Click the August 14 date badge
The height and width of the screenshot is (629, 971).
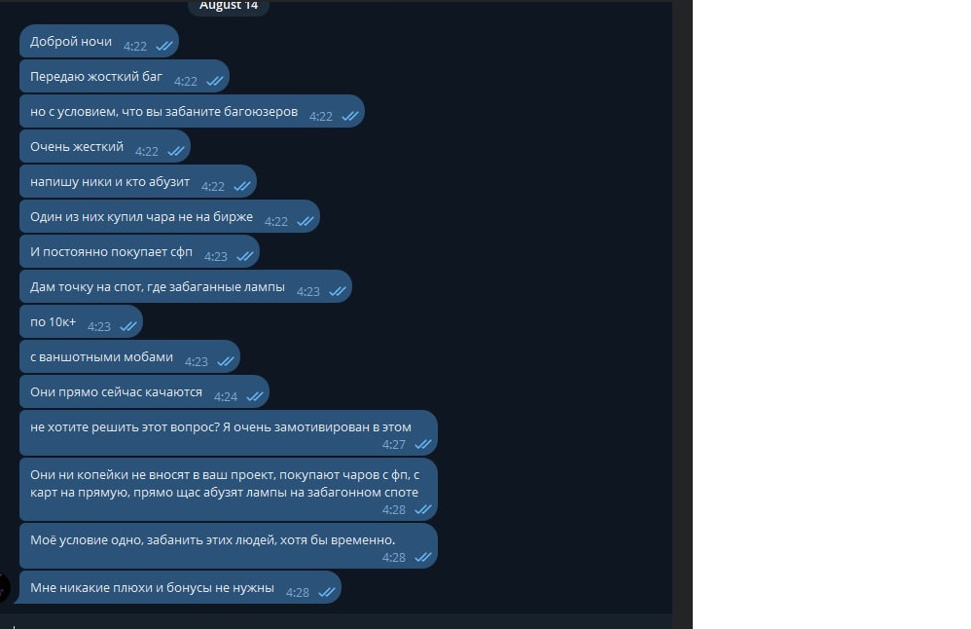tap(229, 6)
